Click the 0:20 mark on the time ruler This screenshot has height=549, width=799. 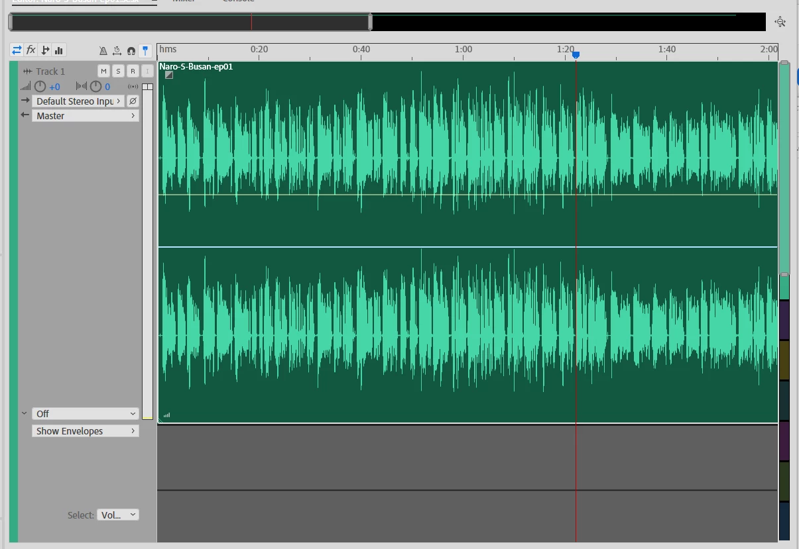259,49
